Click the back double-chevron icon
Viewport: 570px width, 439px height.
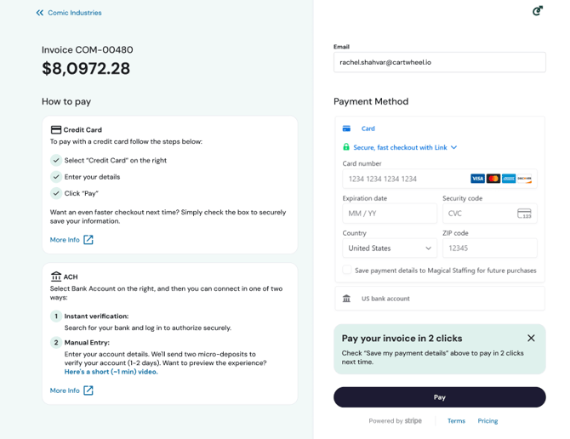[x=40, y=13]
